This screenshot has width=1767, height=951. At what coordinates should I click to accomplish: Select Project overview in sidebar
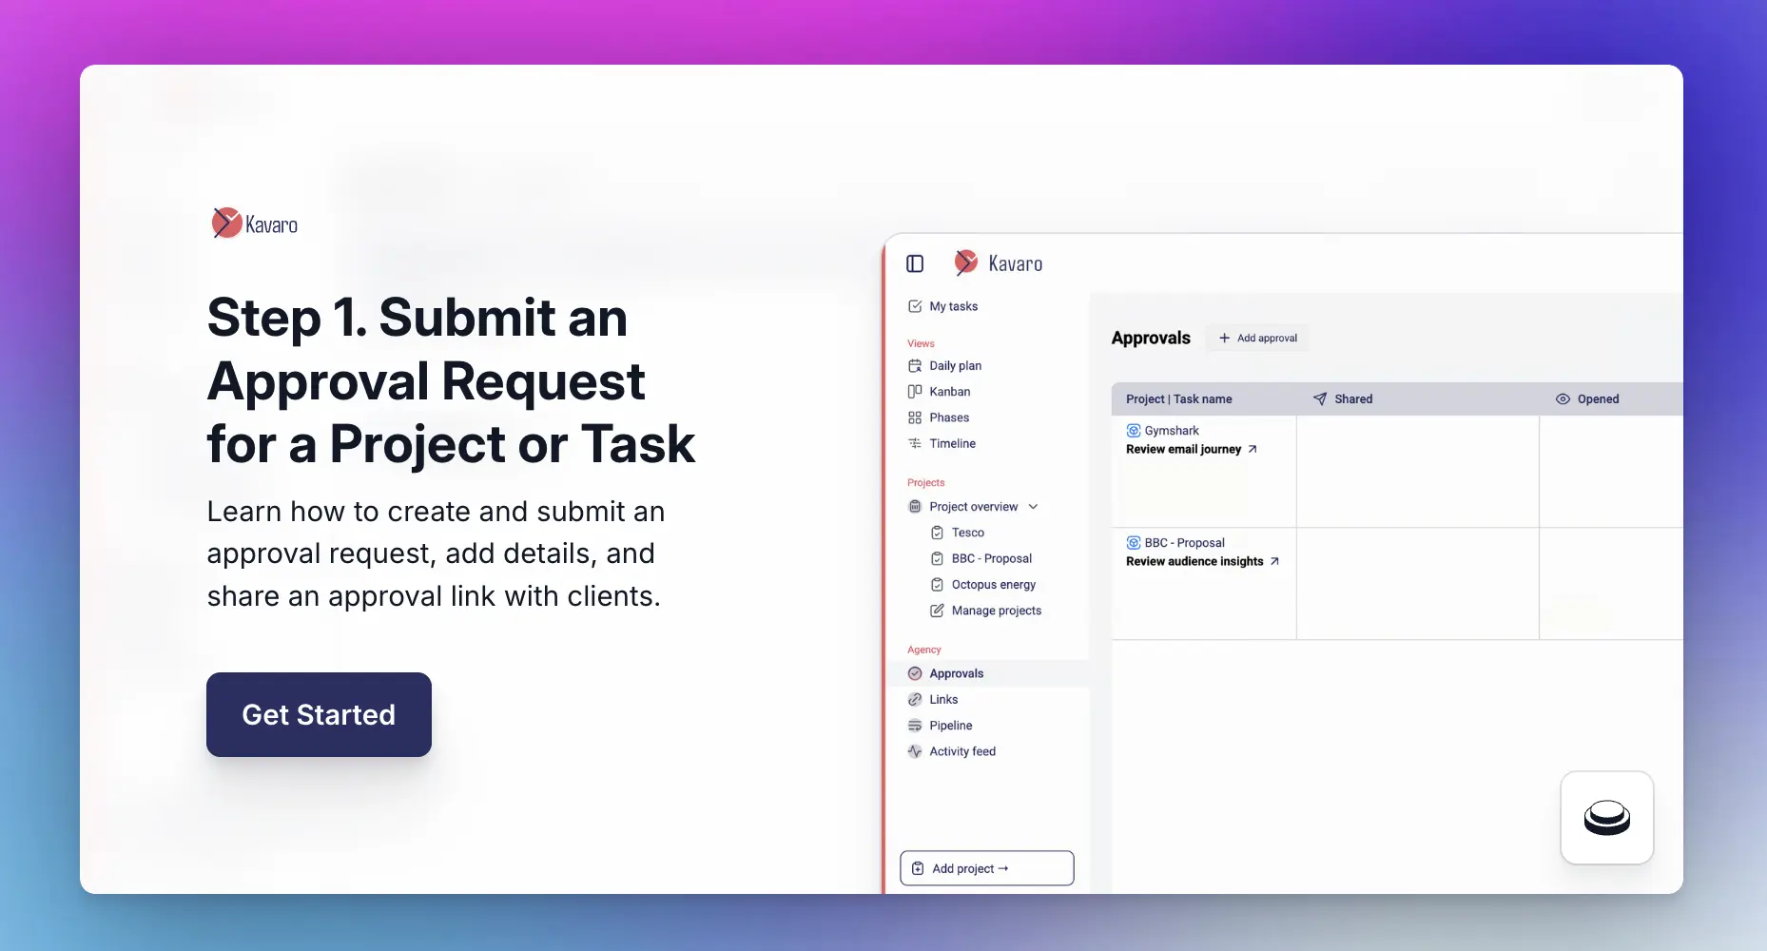pos(973,507)
